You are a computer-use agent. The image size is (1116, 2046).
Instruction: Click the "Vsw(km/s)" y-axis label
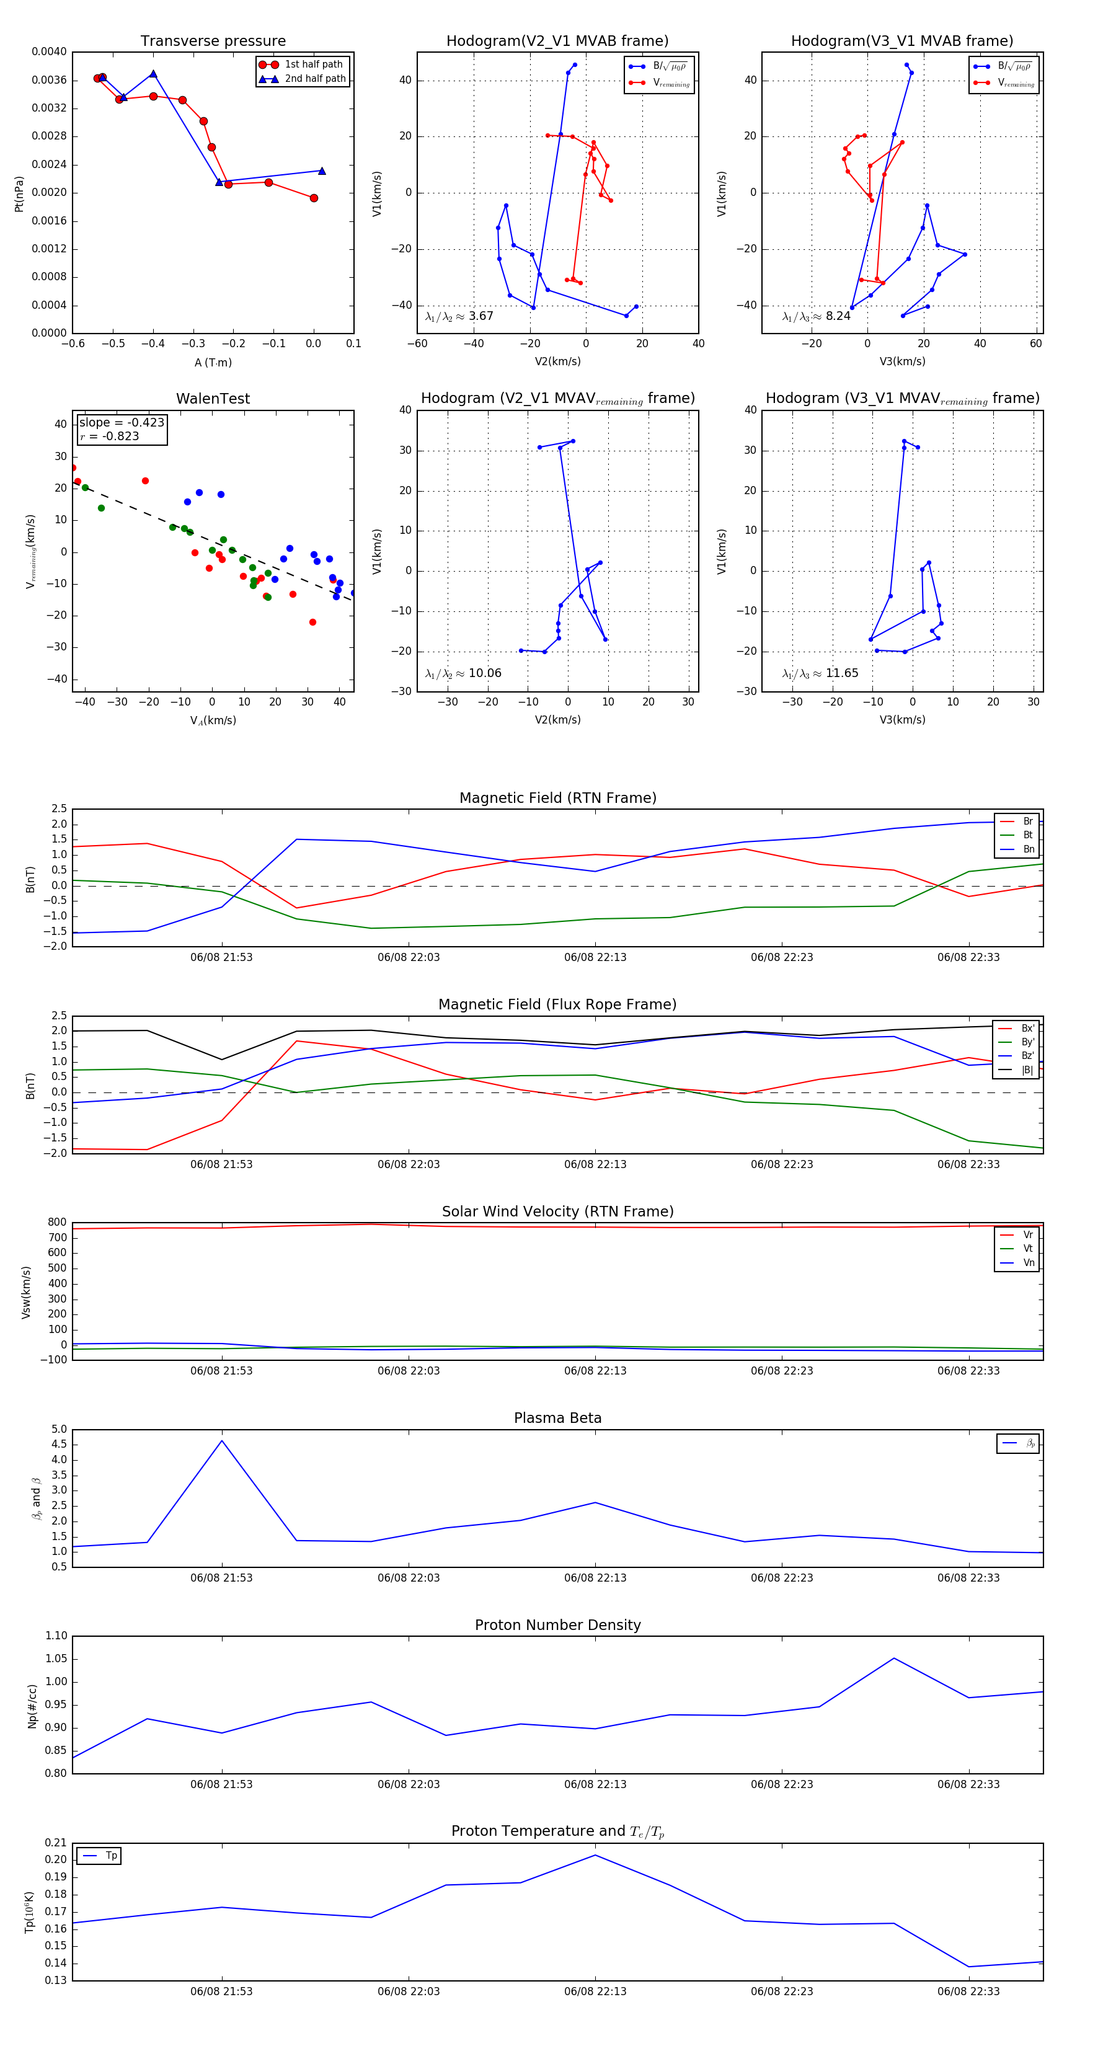pos(26,1292)
